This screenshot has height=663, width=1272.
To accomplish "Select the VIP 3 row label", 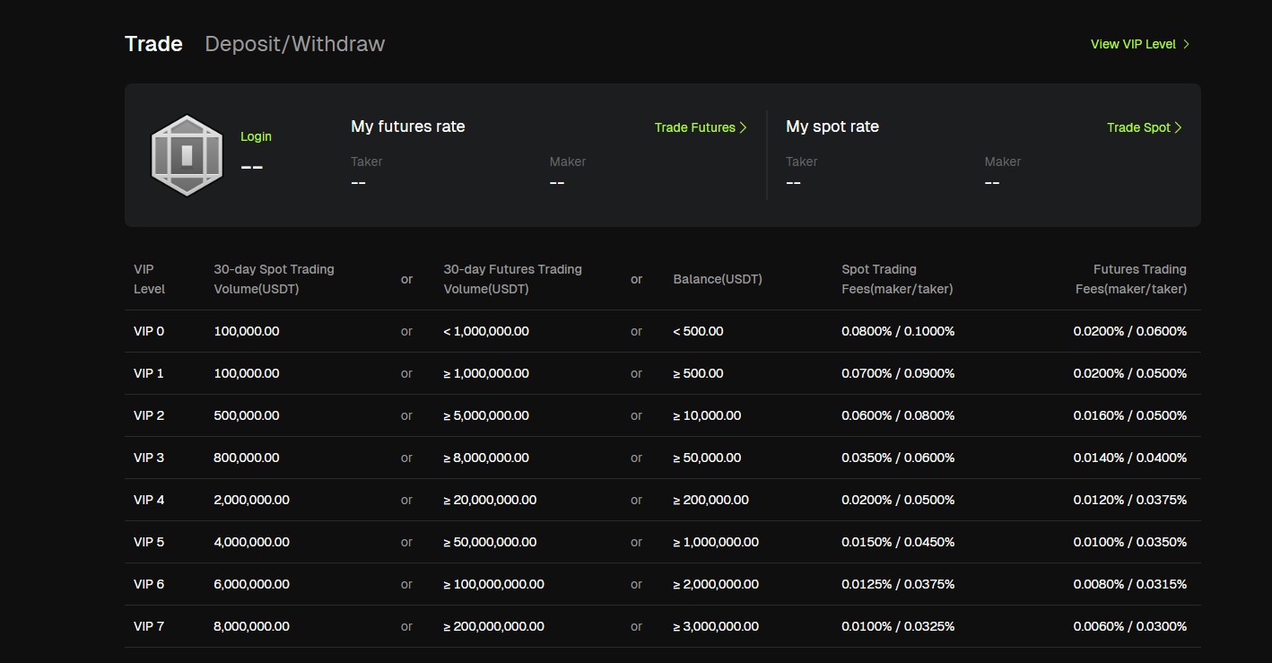I will point(149,458).
